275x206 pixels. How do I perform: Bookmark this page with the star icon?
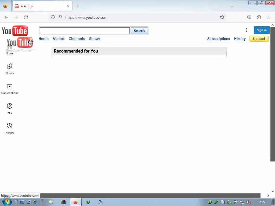222,17
